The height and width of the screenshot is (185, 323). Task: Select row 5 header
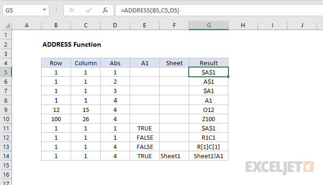click(x=6, y=72)
